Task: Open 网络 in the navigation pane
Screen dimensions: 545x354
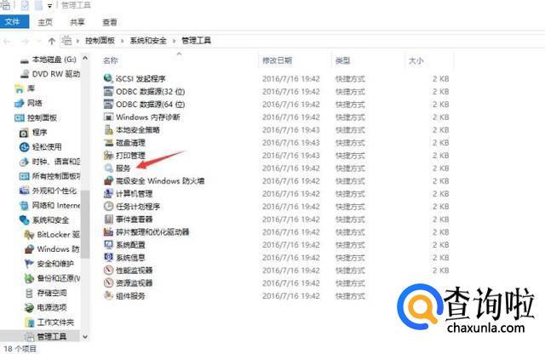Action: pos(28,103)
